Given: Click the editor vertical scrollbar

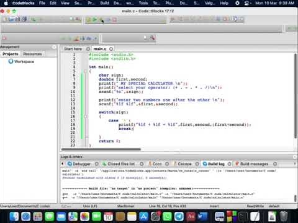Looking at the screenshot, I should click(x=296, y=96).
